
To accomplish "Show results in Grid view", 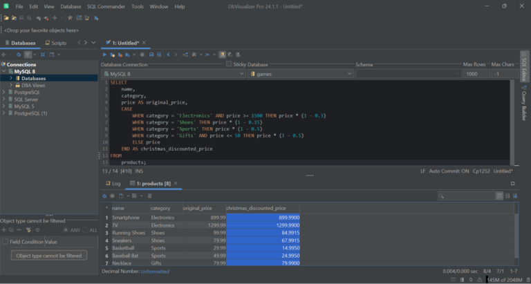I will click(x=499, y=196).
